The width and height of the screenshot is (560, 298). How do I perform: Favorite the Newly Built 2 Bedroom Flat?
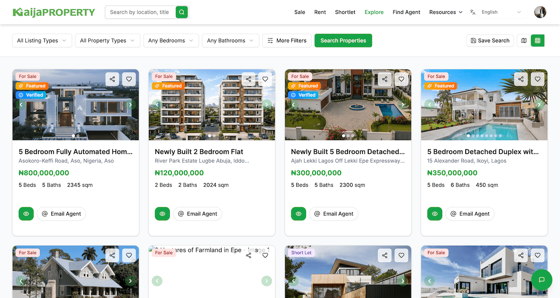tap(265, 79)
